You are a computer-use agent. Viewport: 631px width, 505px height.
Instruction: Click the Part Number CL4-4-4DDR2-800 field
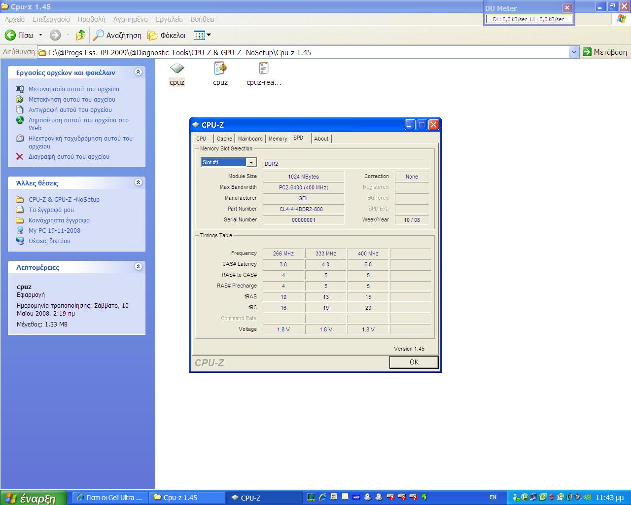tap(303, 209)
